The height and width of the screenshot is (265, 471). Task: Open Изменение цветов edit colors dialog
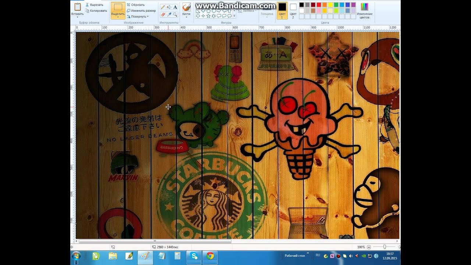(364, 11)
